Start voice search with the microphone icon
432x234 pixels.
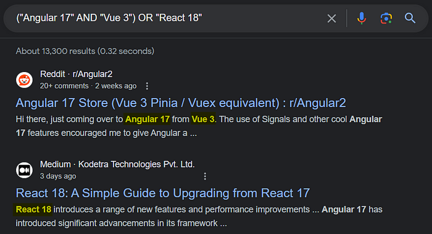tap(362, 18)
